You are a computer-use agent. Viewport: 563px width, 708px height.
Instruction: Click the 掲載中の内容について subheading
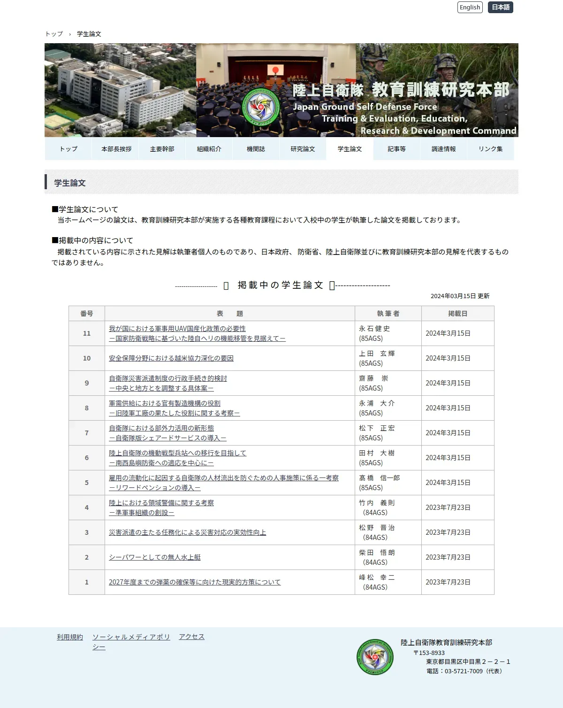pyautogui.click(x=92, y=240)
